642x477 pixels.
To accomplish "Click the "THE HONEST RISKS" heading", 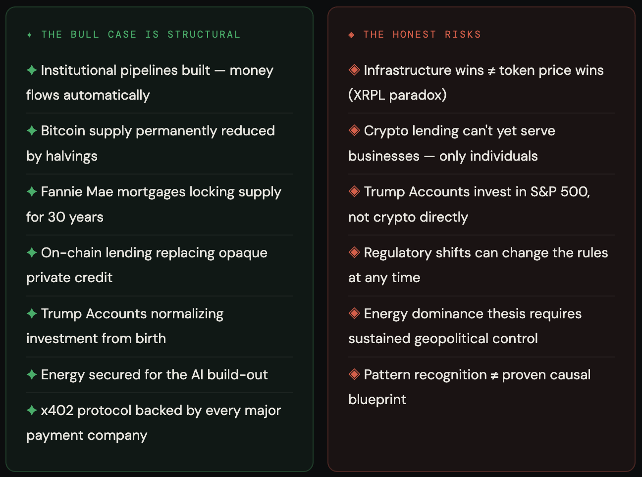I will click(422, 34).
